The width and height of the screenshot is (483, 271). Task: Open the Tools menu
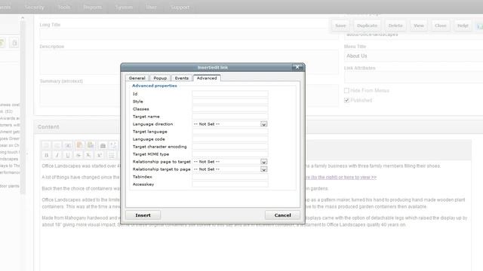pyautogui.click(x=64, y=7)
